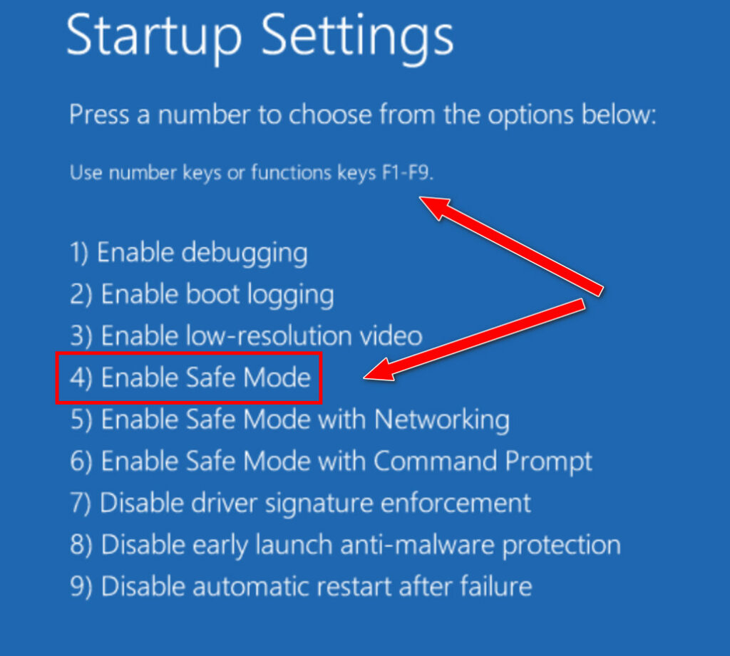This screenshot has width=730, height=656.
Task: Select option 2 boot logging entry
Action: (202, 293)
